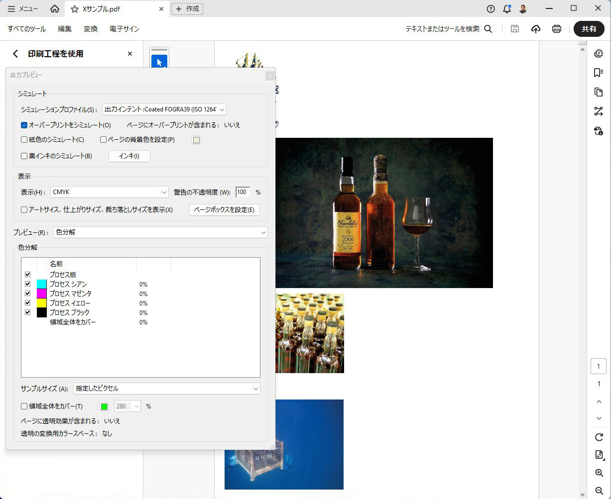Open the bookmarks panel icon
The image size is (611, 499).
point(599,73)
